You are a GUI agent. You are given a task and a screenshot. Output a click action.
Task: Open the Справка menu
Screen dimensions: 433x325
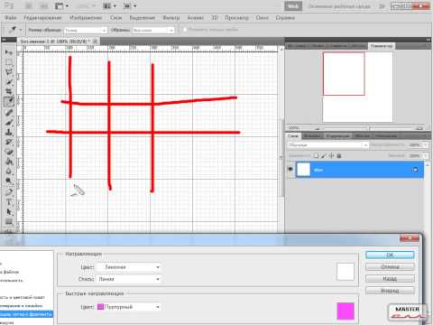(x=285, y=18)
